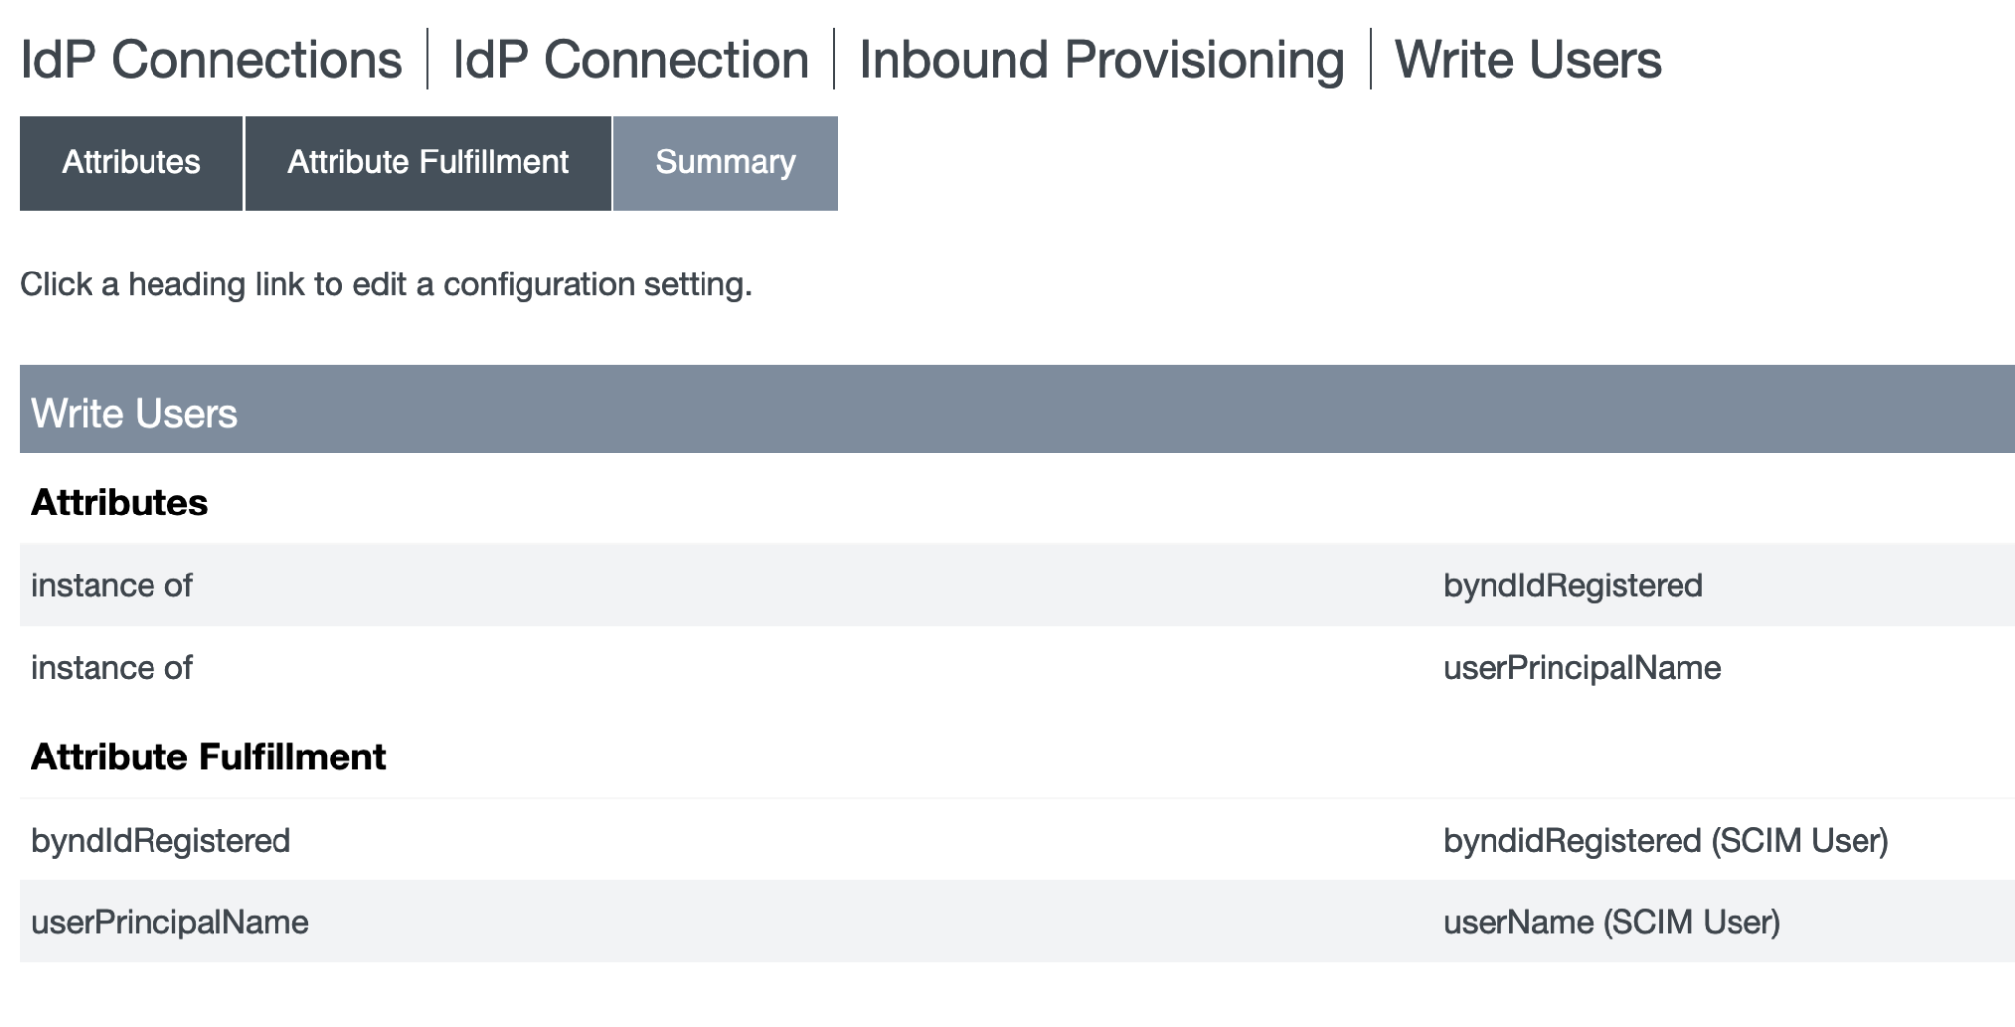Navigate to IdP Connection breadcrumb
The width and height of the screenshot is (2015, 1027).
(630, 59)
